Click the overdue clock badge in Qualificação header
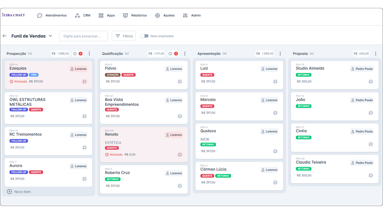The width and height of the screenshot is (383, 214). click(173, 53)
